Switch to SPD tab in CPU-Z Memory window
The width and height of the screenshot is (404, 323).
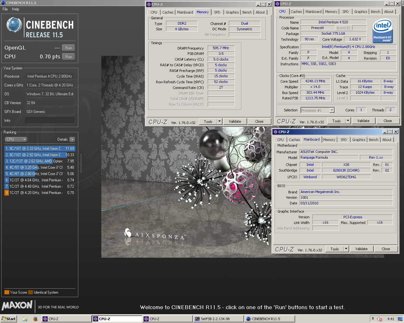coord(217,12)
